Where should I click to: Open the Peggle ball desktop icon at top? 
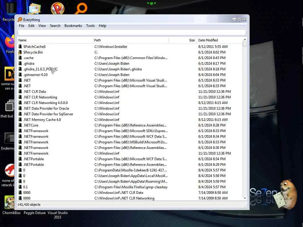[57, 8]
